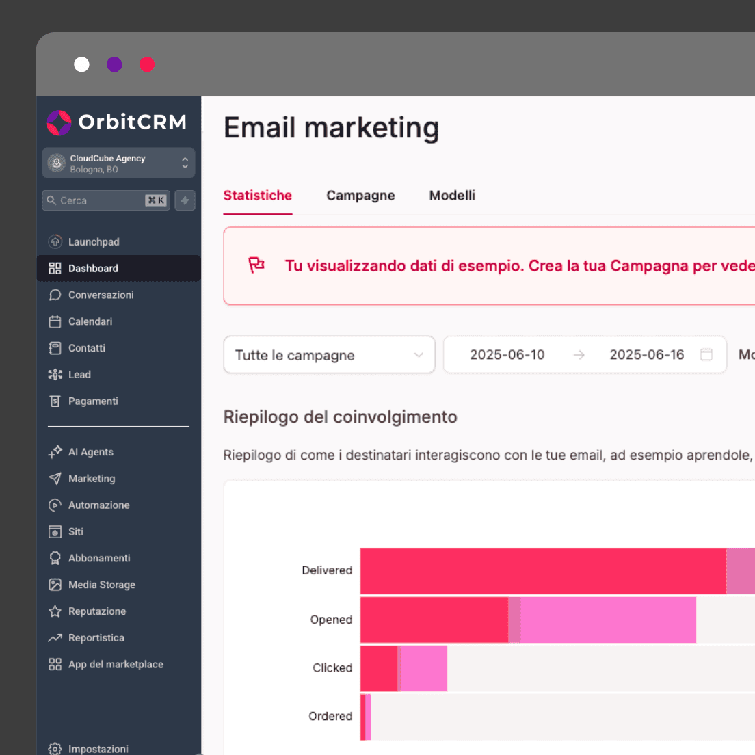Open Impostazioni settings

tap(119, 749)
